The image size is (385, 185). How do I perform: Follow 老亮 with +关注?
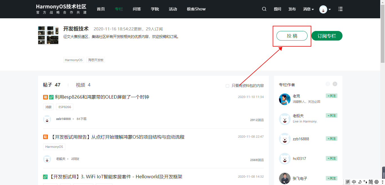click(331, 96)
